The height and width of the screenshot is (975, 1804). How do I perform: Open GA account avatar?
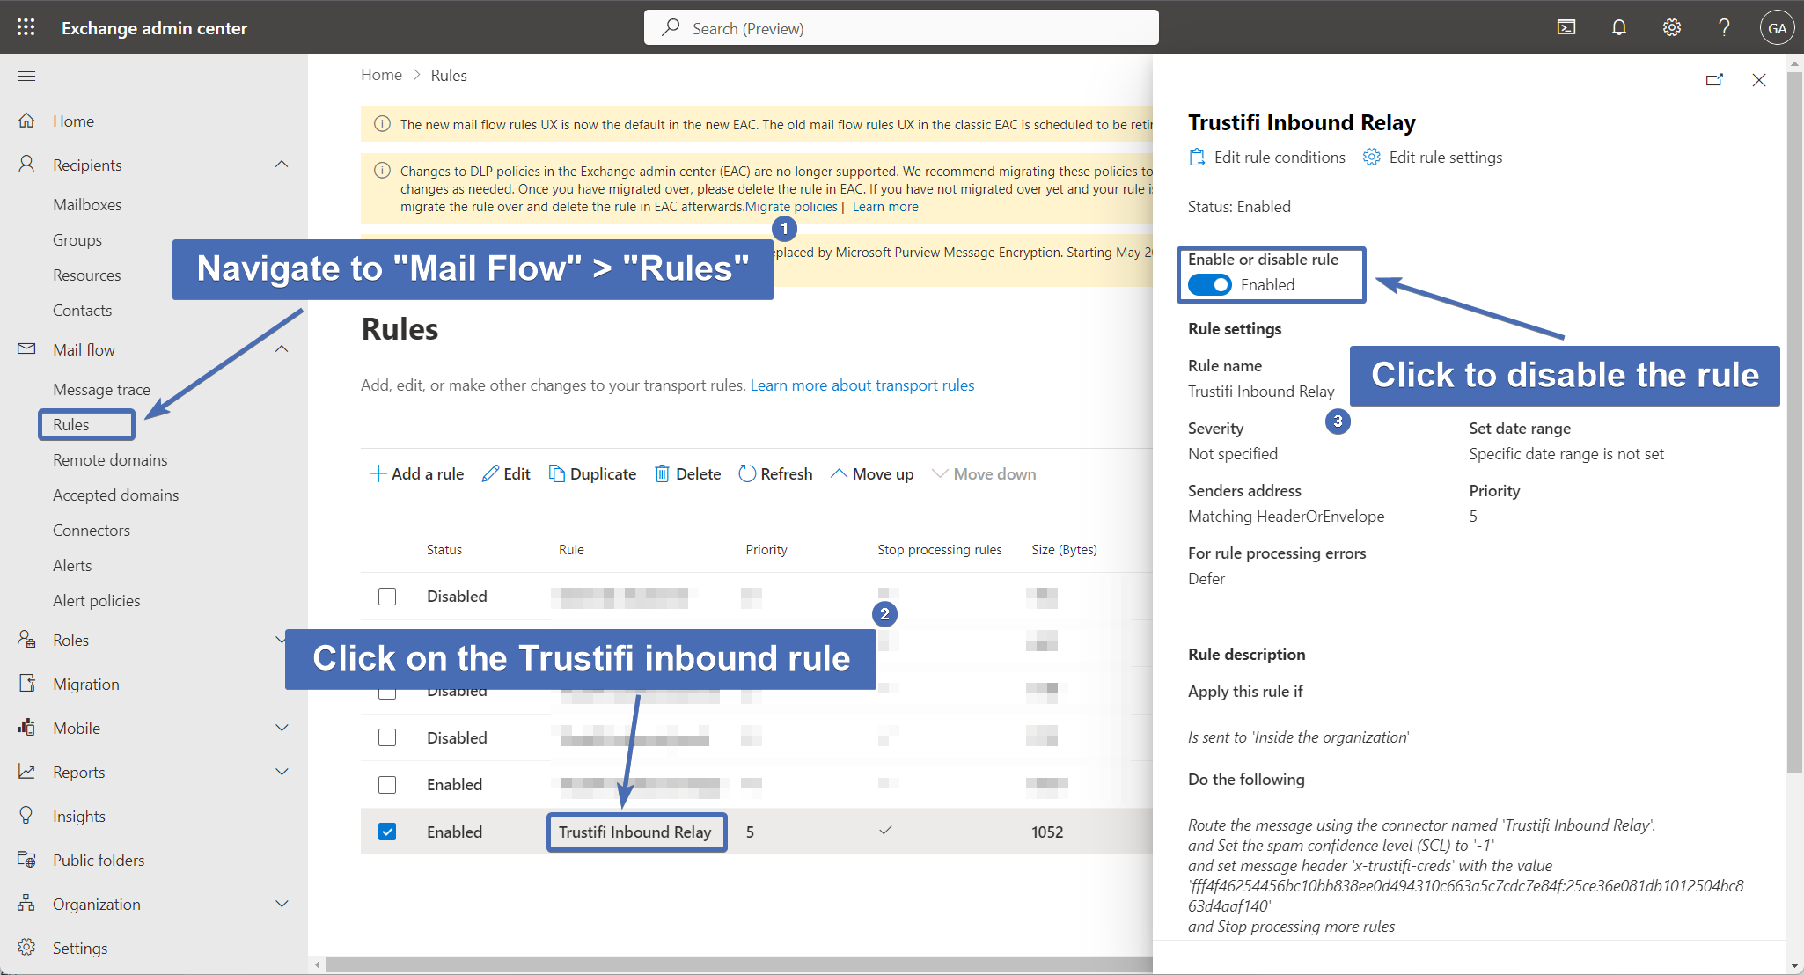(1777, 27)
